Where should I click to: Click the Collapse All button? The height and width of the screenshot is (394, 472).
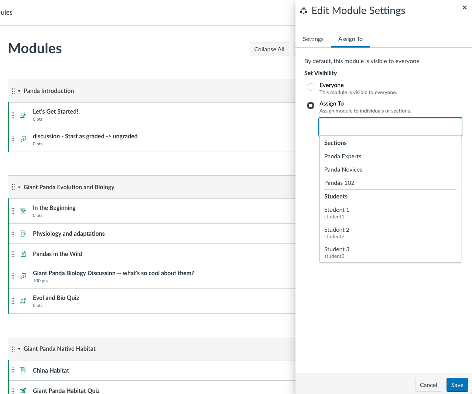(269, 49)
